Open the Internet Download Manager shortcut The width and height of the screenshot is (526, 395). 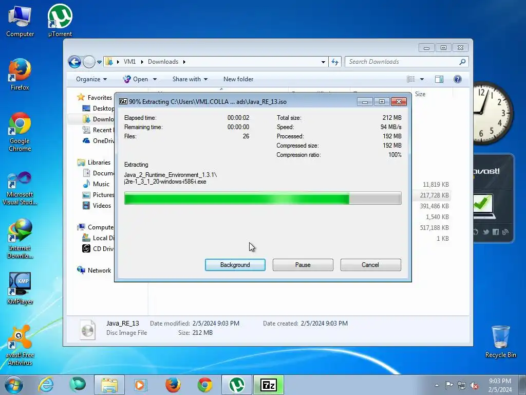click(x=20, y=239)
